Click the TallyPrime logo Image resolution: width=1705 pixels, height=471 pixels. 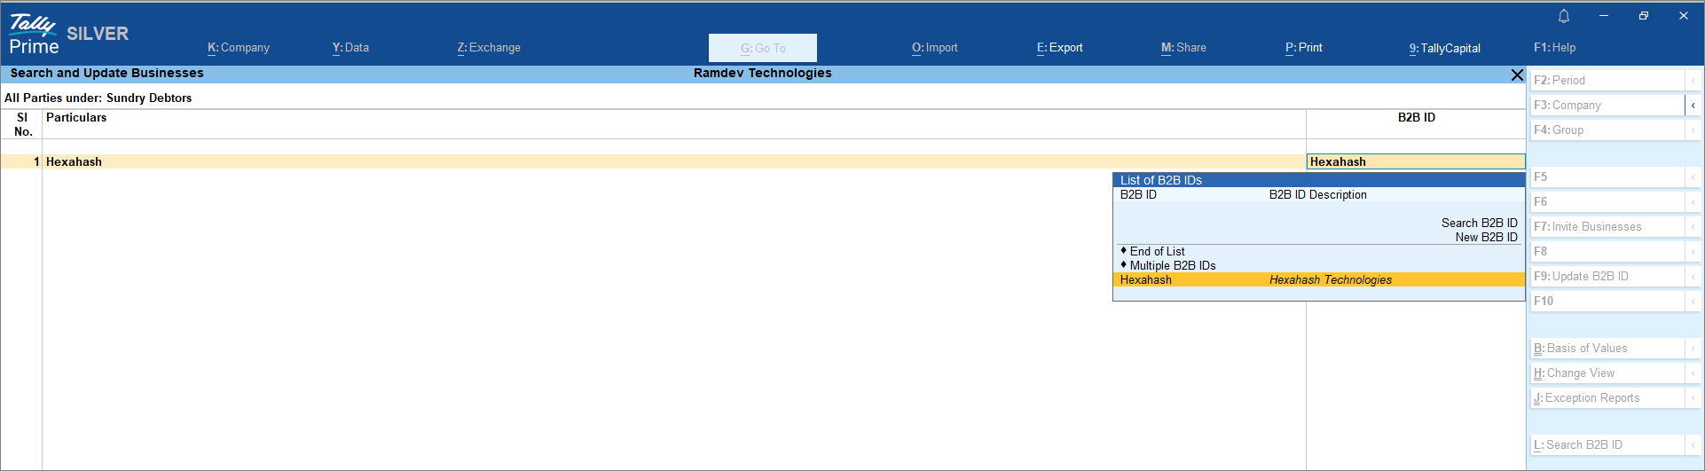[34, 35]
